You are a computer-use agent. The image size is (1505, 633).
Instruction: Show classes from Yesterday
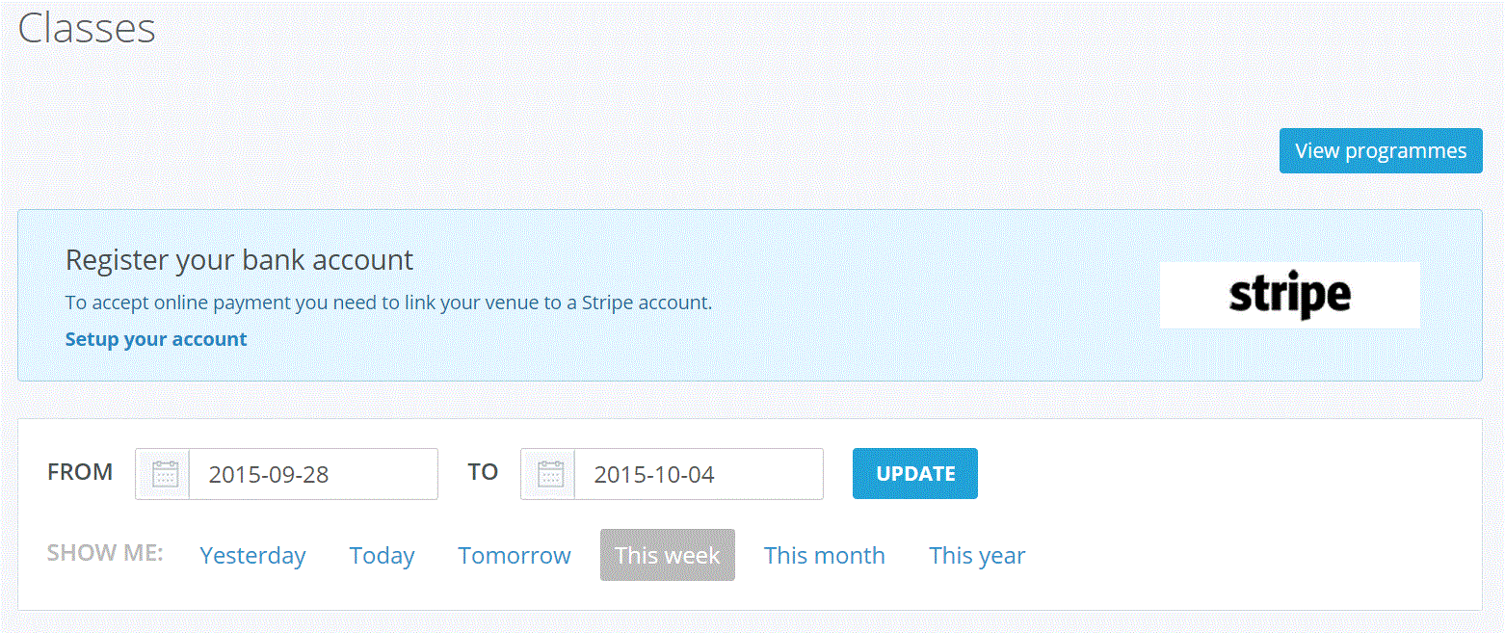point(252,556)
